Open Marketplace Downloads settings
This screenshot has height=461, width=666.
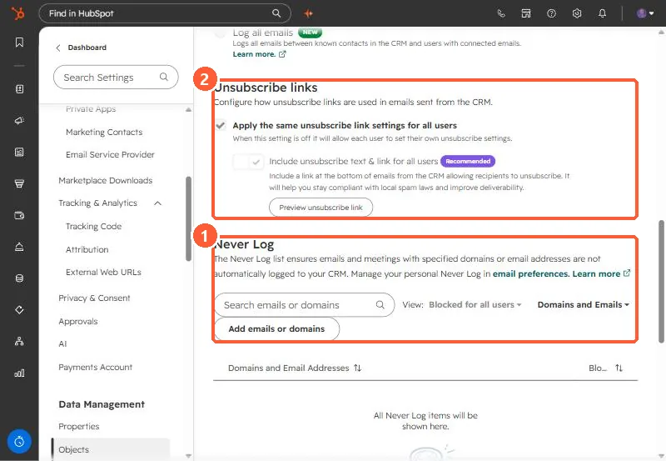[106, 180]
